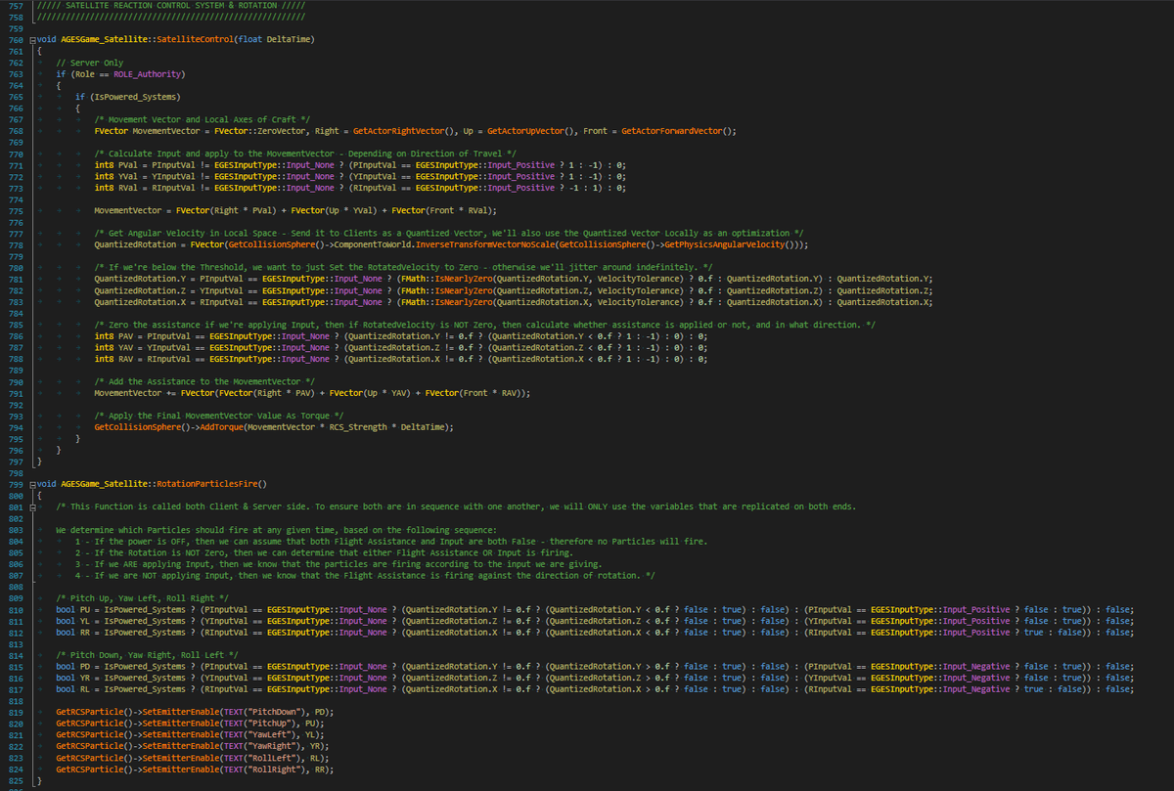Click the 'Calculate Input and apply' comment
Image resolution: width=1174 pixels, height=791 pixels.
tap(304, 153)
